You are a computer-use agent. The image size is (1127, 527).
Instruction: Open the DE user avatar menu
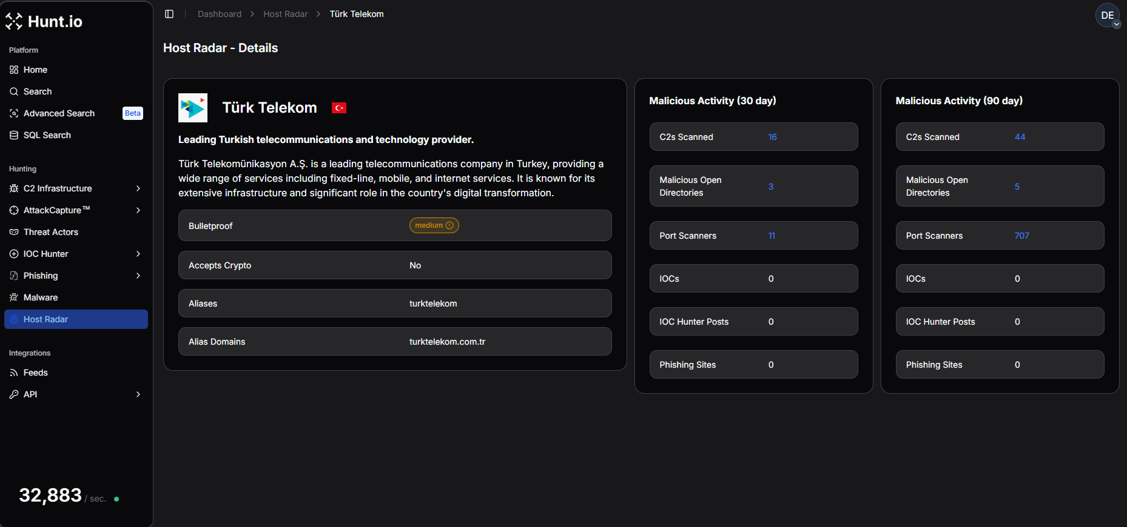point(1108,16)
